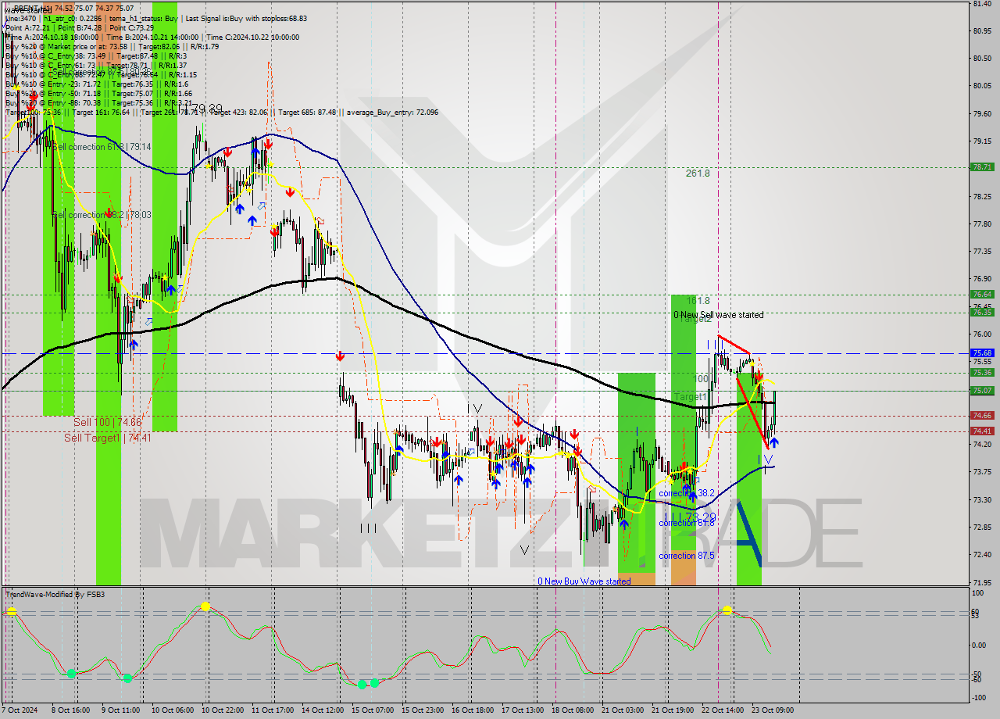The image size is (1000, 719).
Task: Click the green 76.35 price tag
Action: pos(981,313)
